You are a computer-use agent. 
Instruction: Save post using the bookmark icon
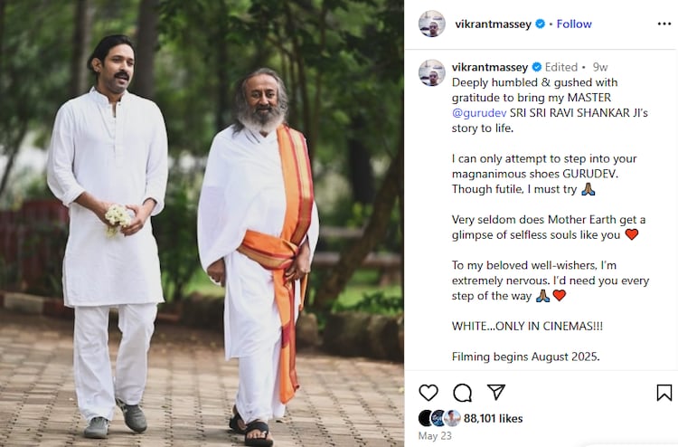tap(664, 393)
